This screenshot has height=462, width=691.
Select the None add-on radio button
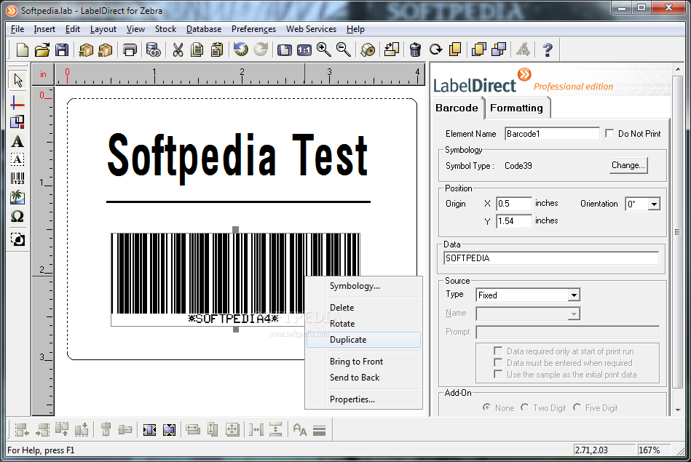pos(486,407)
